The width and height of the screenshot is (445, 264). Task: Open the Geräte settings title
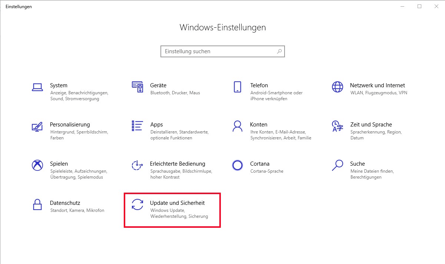point(158,85)
